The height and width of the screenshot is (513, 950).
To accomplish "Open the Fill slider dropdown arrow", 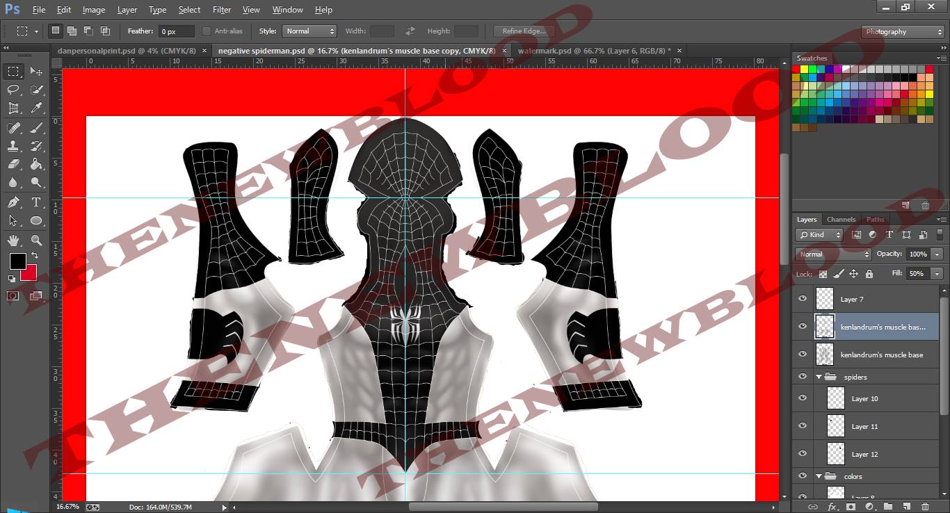I will pos(937,274).
